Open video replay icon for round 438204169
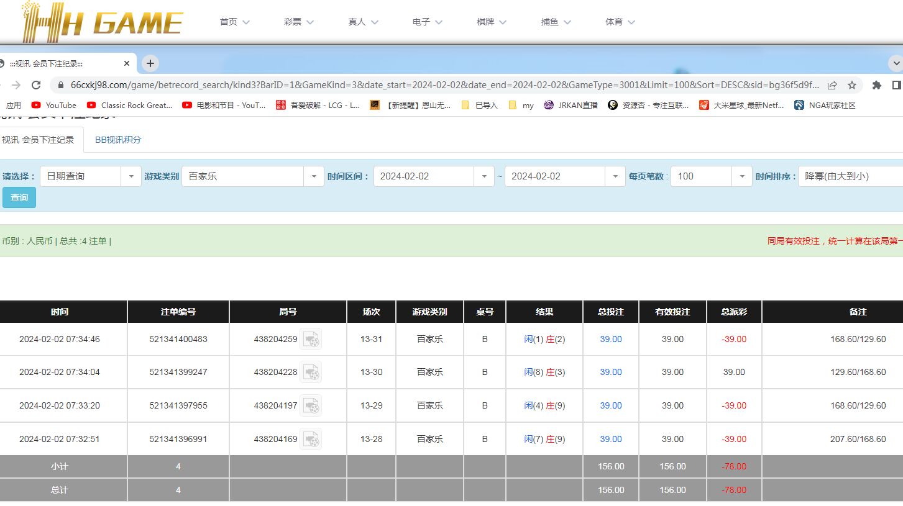This screenshot has width=903, height=506. pos(311,439)
